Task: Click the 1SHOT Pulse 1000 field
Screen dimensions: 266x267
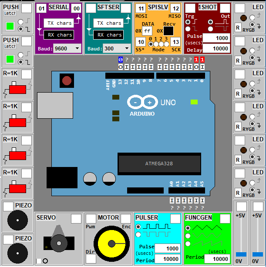Action: pyautogui.click(x=216, y=38)
